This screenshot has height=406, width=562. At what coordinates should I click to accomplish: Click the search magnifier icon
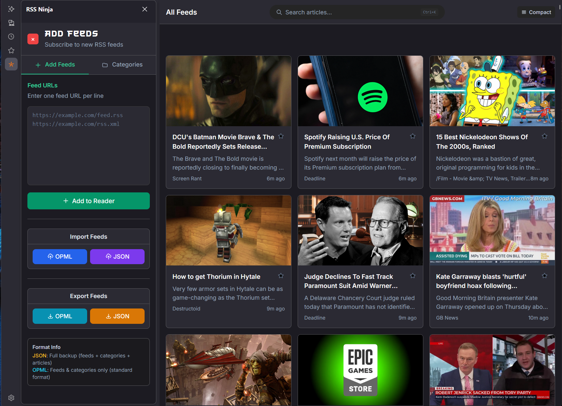[279, 12]
